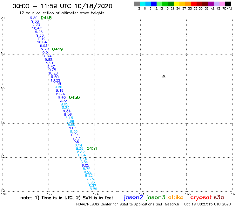Select the 8.64 wave height reading
Viewport: 235px width, 207px height.
[x=82, y=155]
